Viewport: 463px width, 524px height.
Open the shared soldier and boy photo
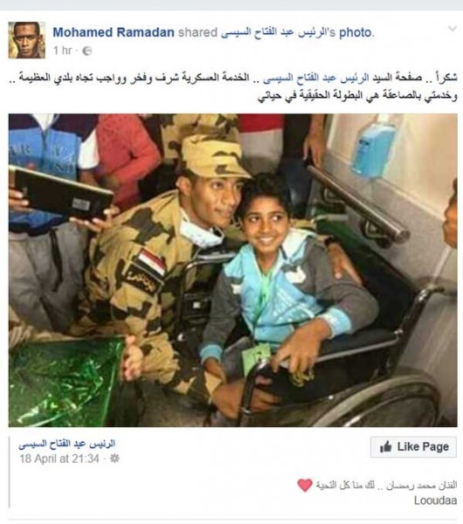click(232, 270)
